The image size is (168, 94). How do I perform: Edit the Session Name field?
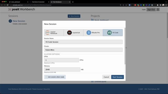coord(83,42)
